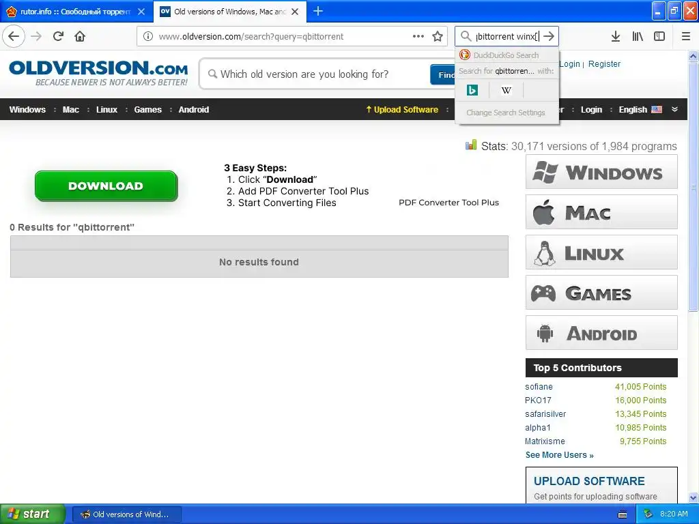
Task: Click the site Find button
Action: click(442, 74)
